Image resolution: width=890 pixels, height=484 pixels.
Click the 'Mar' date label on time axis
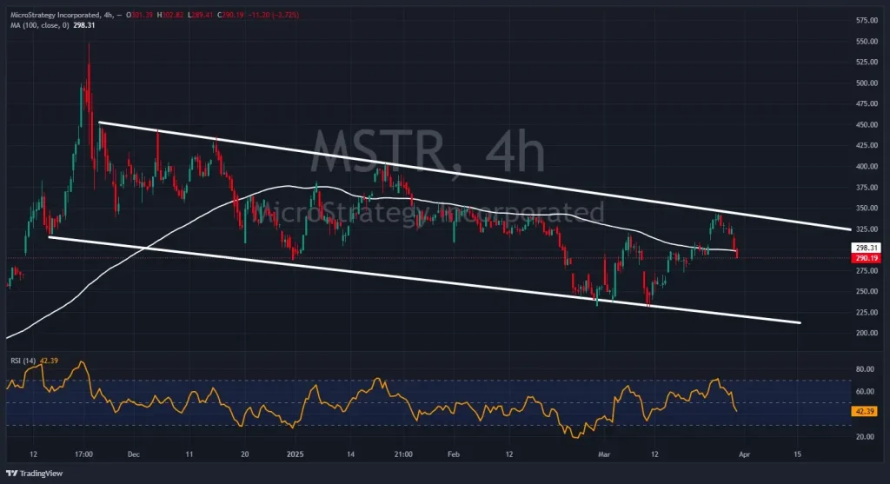604,454
